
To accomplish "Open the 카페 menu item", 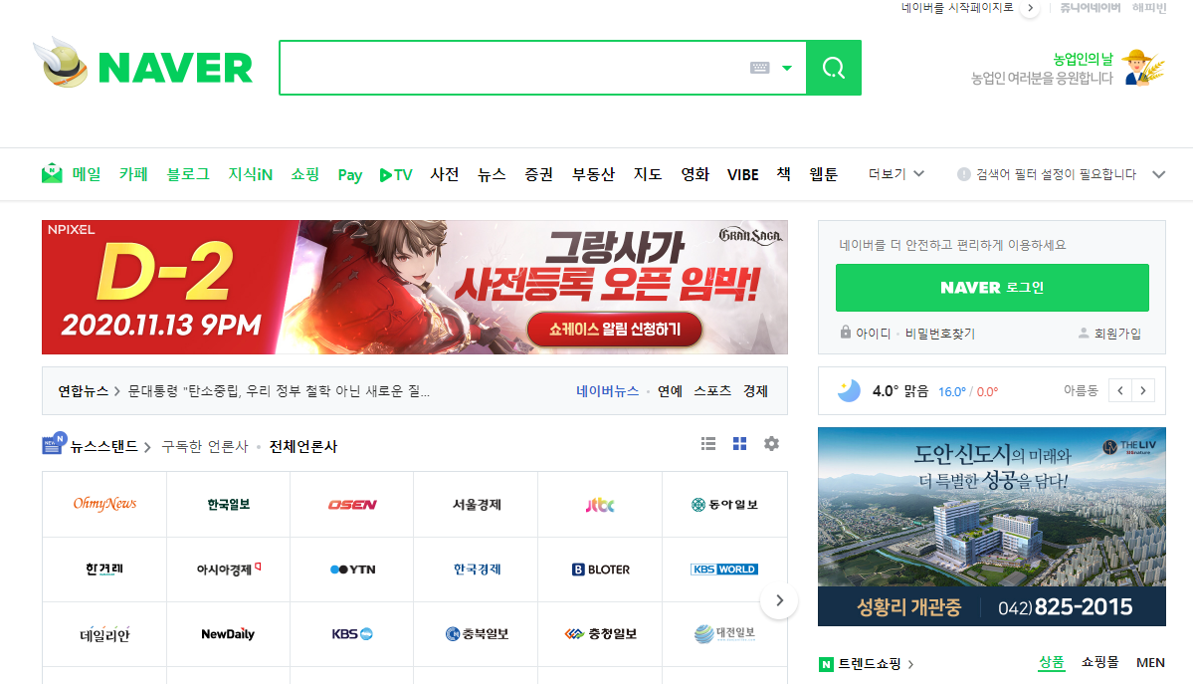I will (x=133, y=174).
